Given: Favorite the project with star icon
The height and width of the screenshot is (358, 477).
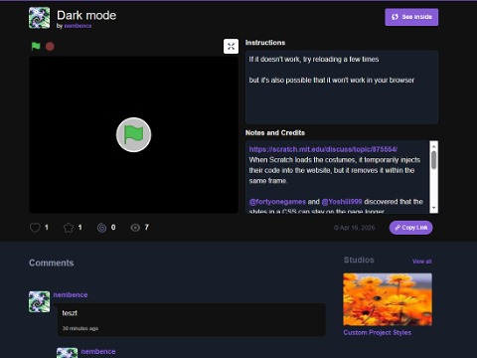Looking at the screenshot, I should [69, 228].
